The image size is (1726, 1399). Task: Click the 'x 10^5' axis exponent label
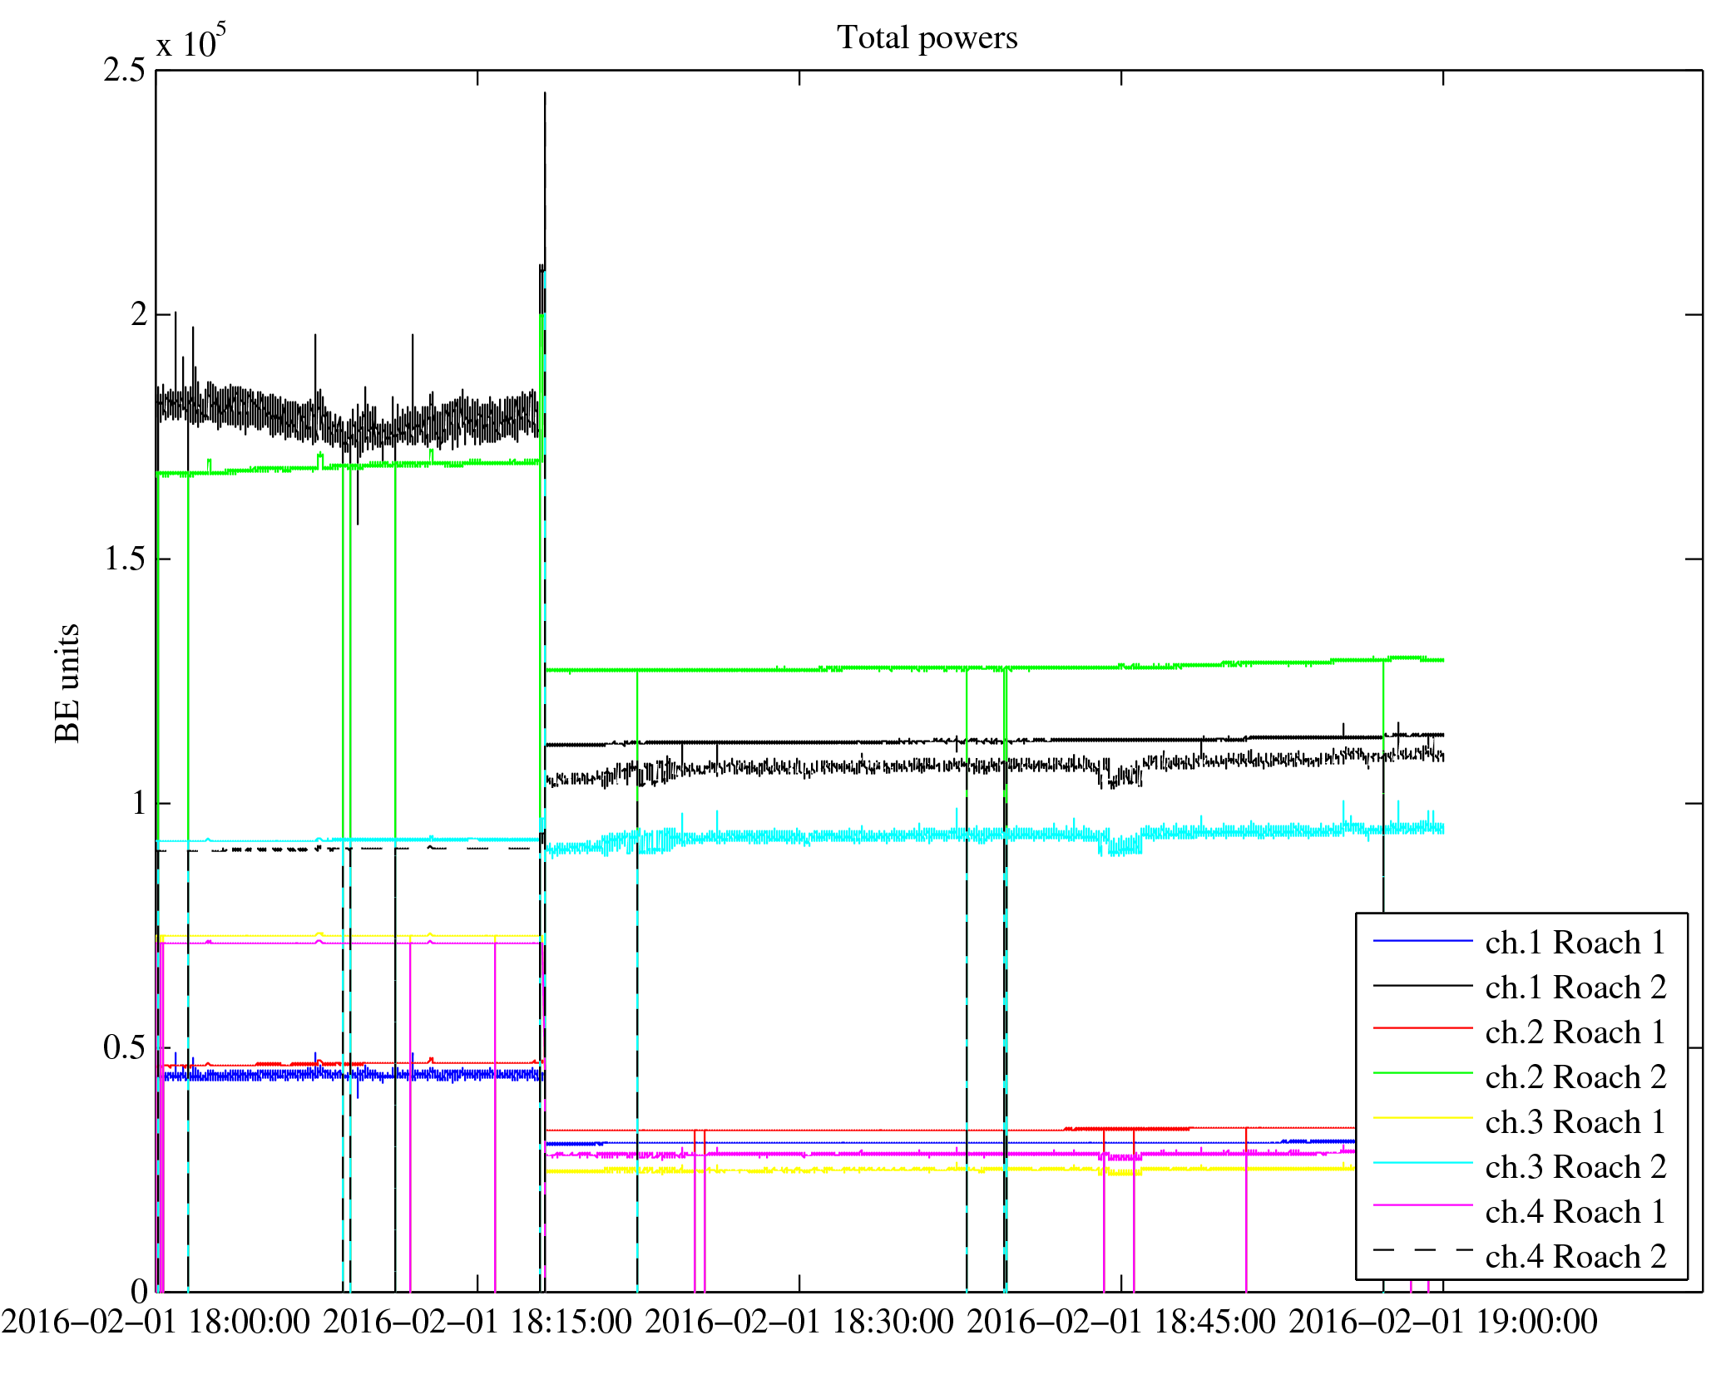coord(191,42)
